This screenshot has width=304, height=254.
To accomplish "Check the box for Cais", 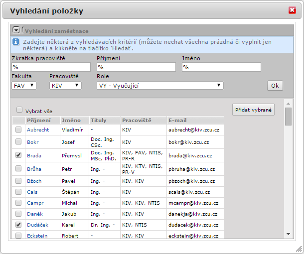I will coord(18,192).
